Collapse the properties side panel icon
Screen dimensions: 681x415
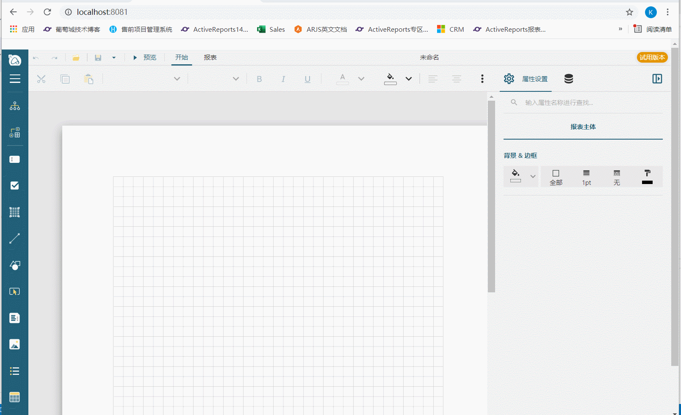pos(657,79)
